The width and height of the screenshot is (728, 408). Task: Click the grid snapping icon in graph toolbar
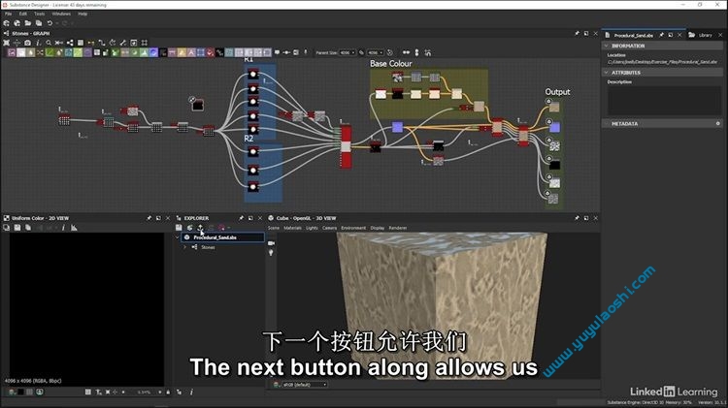coord(145,43)
